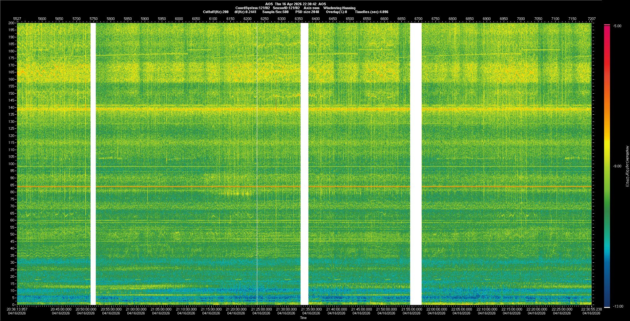630x321 pixels.
Task: Click the 6700 top axis label
Action: pyautogui.click(x=418, y=19)
